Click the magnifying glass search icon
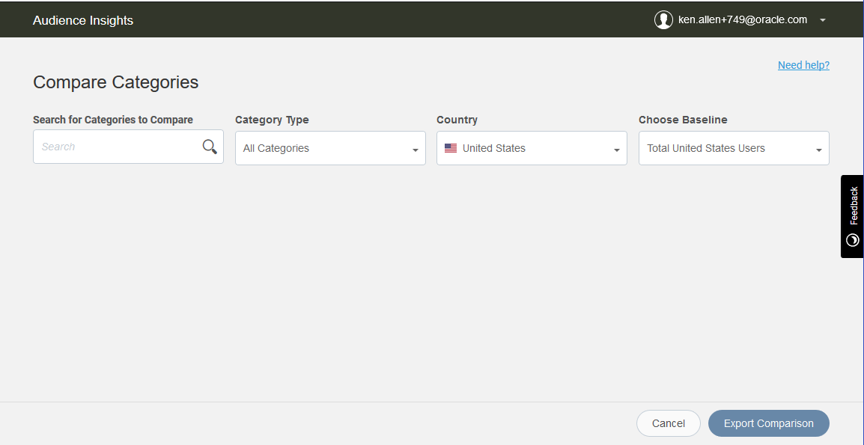This screenshot has height=445, width=864. point(210,147)
